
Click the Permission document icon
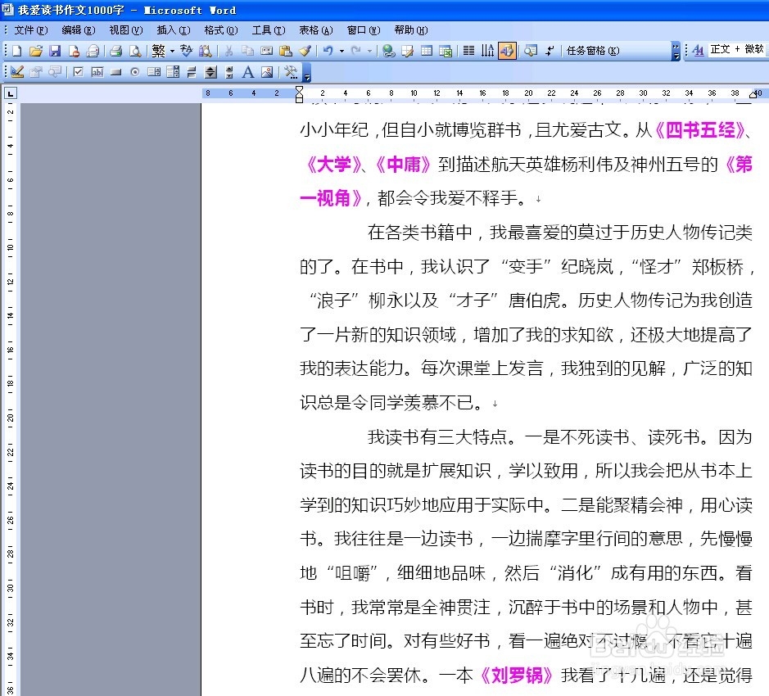(74, 51)
